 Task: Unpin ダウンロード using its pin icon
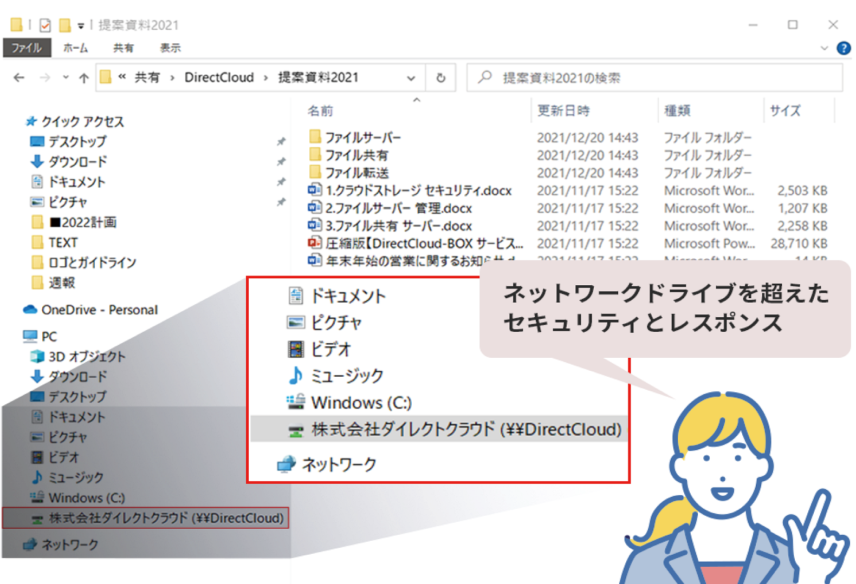coord(281,161)
